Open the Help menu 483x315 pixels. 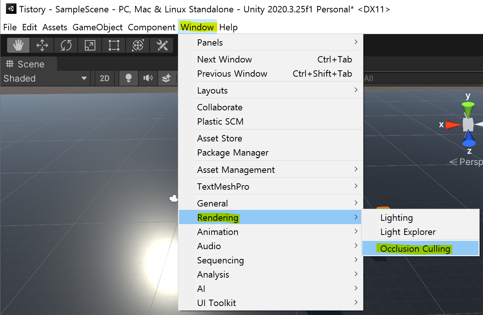click(x=228, y=27)
